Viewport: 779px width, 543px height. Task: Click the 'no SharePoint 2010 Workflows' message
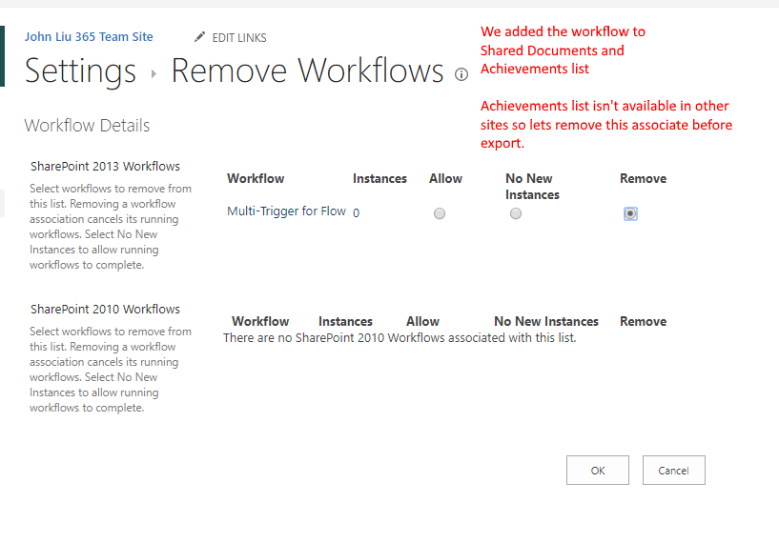tap(400, 337)
